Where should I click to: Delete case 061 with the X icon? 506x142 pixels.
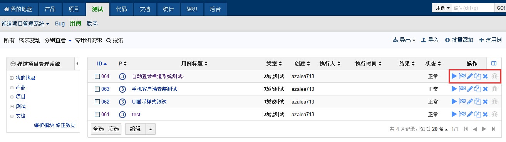point(485,114)
